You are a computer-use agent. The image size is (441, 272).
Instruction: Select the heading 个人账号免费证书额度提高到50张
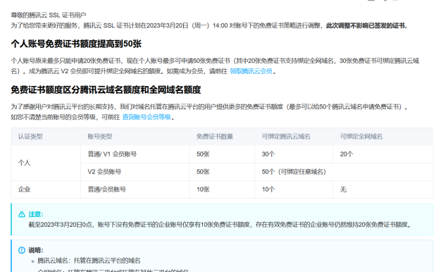pyautogui.click(x=76, y=44)
